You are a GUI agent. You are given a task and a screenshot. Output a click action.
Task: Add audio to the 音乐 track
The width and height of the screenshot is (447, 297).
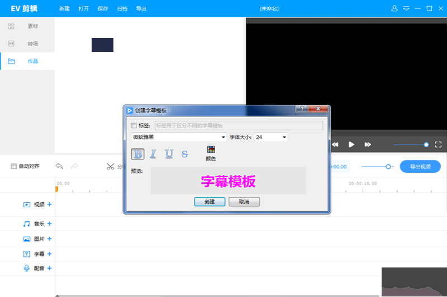click(50, 223)
